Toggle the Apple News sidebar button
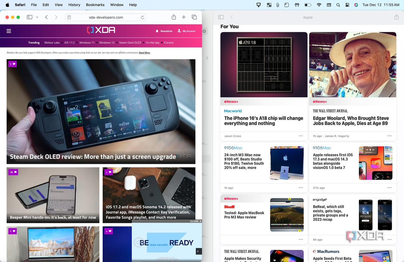The height and width of the screenshot is (262, 404). point(221,17)
